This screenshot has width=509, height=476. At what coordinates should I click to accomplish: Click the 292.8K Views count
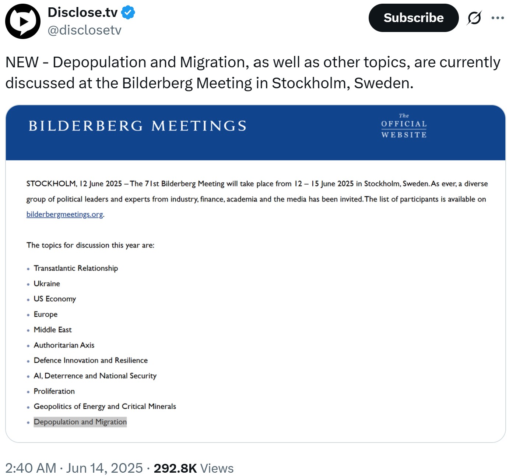(194, 468)
